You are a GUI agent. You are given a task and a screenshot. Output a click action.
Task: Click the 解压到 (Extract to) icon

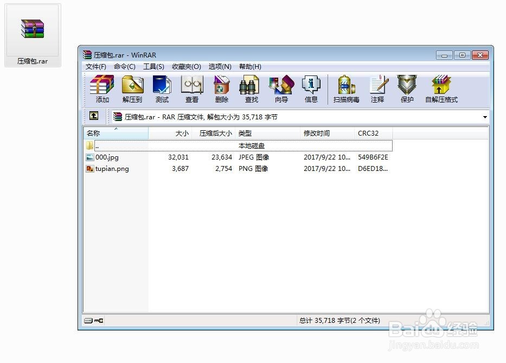[132, 89]
